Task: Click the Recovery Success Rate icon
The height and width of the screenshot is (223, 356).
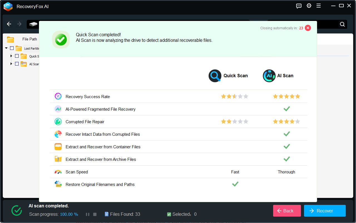Action: [x=58, y=96]
